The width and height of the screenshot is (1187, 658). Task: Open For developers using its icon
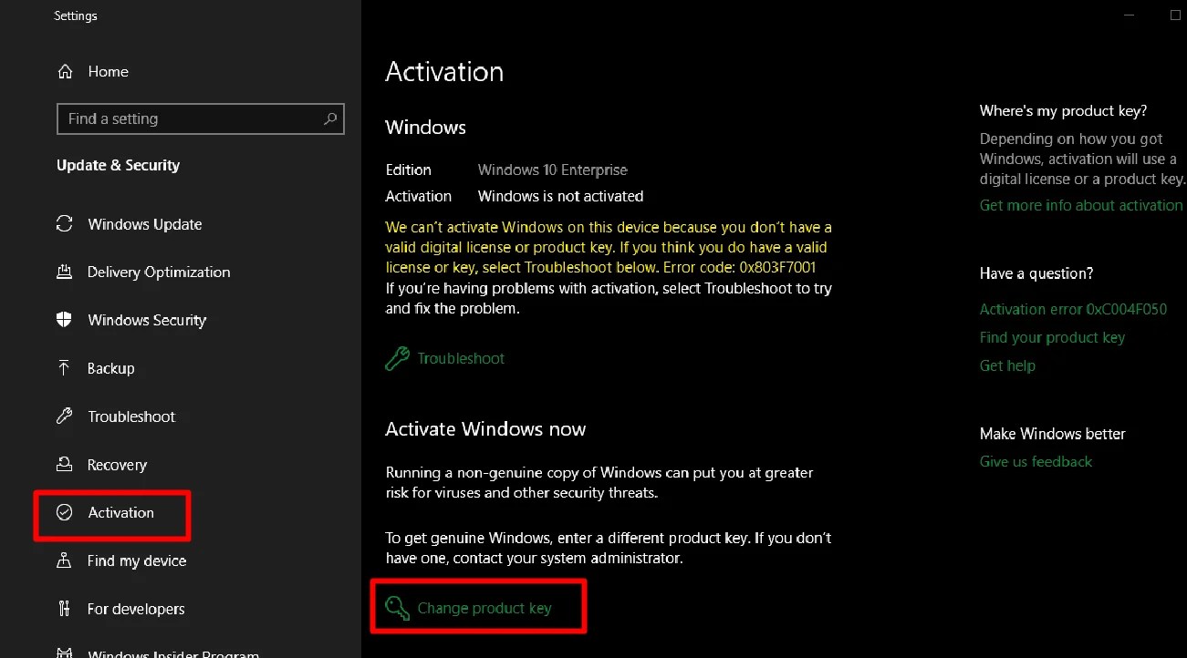pyautogui.click(x=64, y=609)
